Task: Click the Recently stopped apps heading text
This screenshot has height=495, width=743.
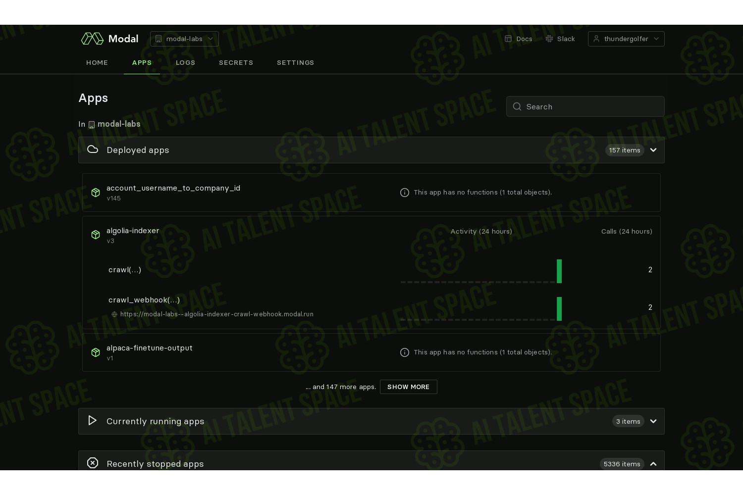Action: (x=155, y=464)
